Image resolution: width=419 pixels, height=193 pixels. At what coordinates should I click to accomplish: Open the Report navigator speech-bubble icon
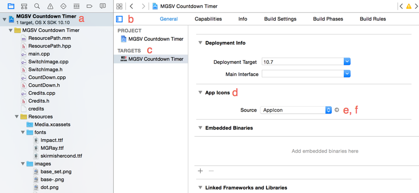click(x=102, y=6)
